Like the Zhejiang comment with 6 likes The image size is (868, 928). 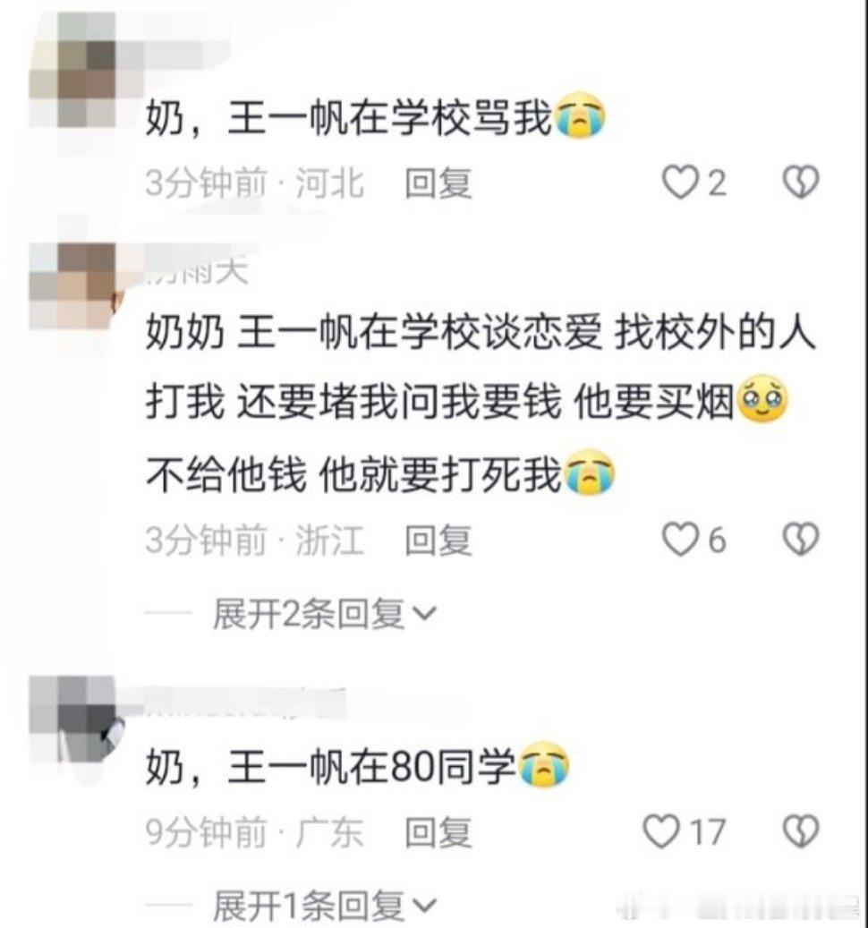pos(679,540)
